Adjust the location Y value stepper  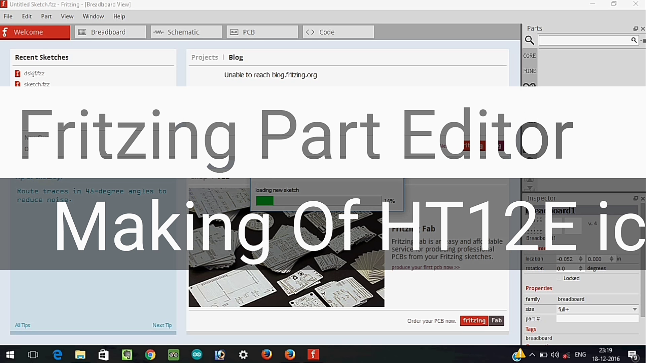[612, 259]
